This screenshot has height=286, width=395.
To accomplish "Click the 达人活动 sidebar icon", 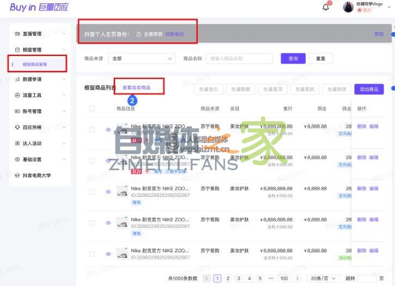I will pos(17,143).
